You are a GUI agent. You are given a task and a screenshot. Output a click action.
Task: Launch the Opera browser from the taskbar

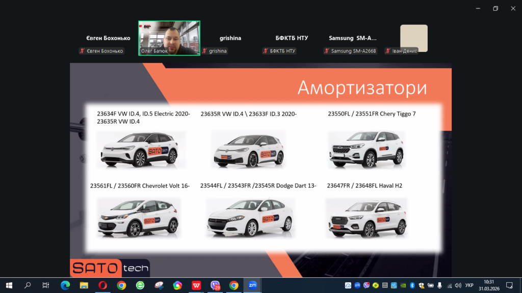[x=102, y=285]
